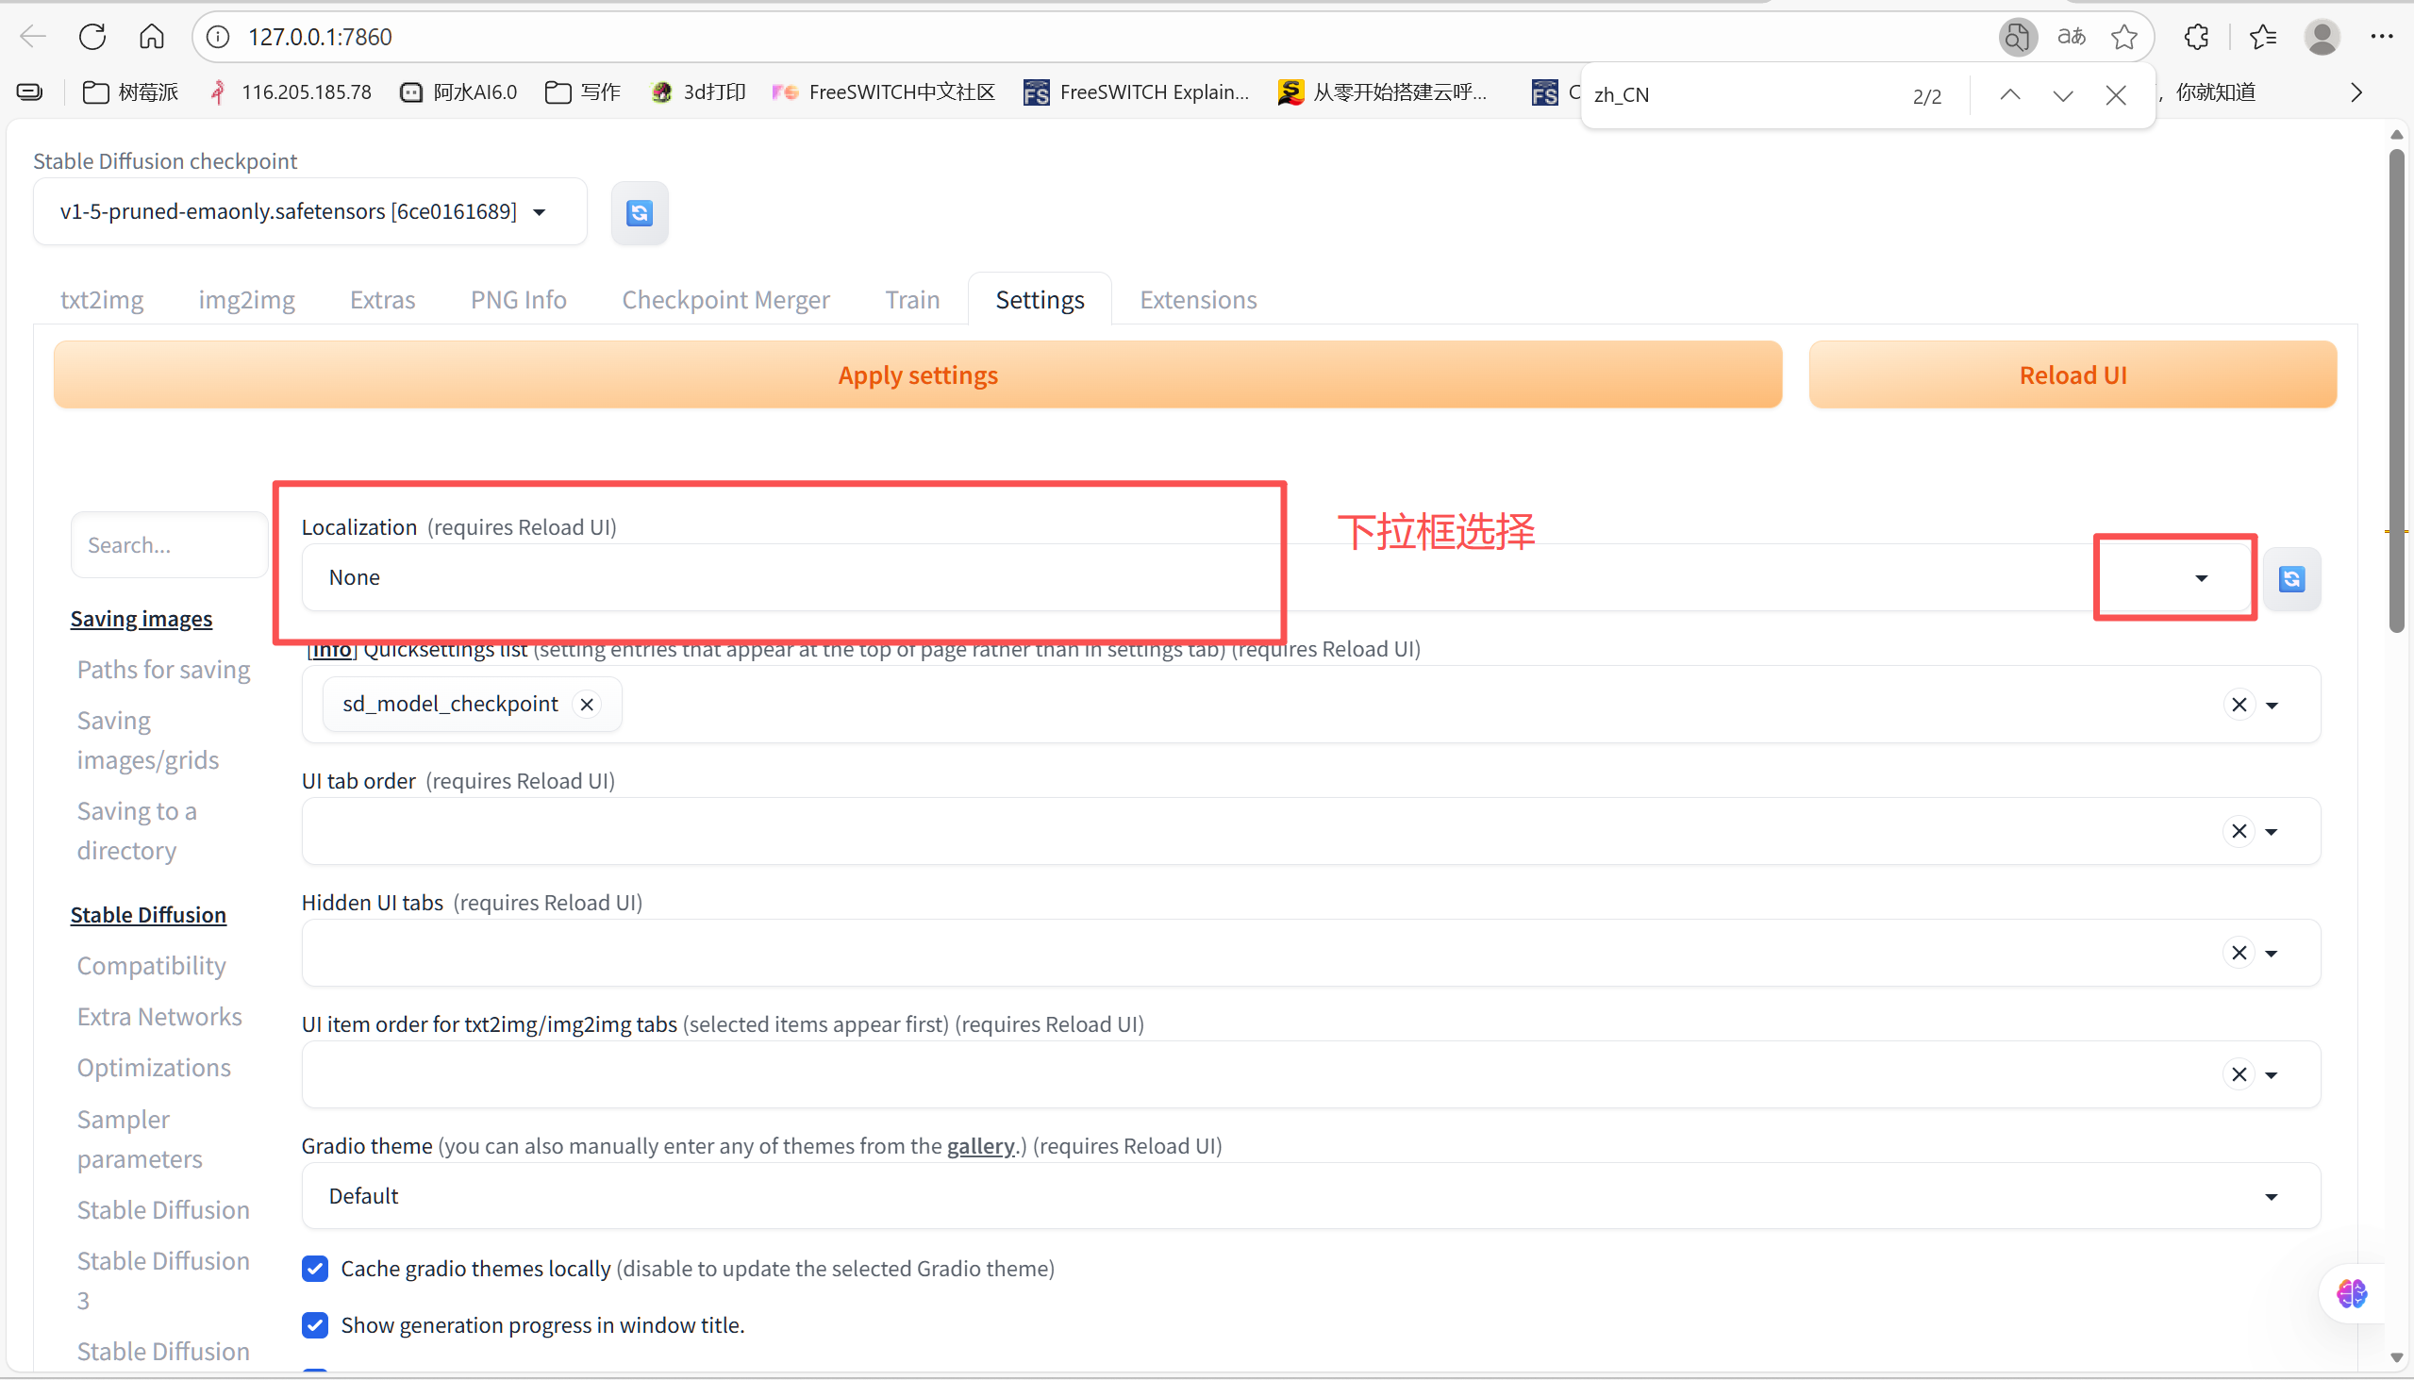The width and height of the screenshot is (2414, 1380).
Task: Switch to the Extensions tab
Action: [1198, 300]
